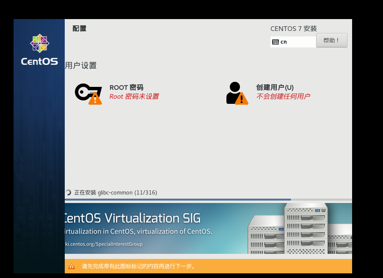The width and height of the screenshot is (383, 278).
Task: Click the red 'Root 密码未设置' status text
Action: 134,96
